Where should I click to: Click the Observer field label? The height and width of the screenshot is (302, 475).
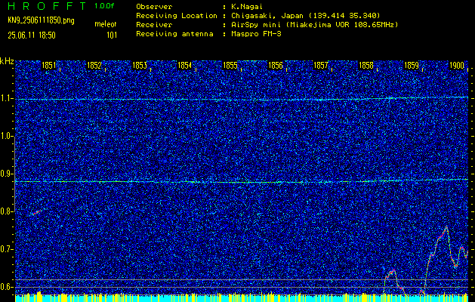coord(154,6)
